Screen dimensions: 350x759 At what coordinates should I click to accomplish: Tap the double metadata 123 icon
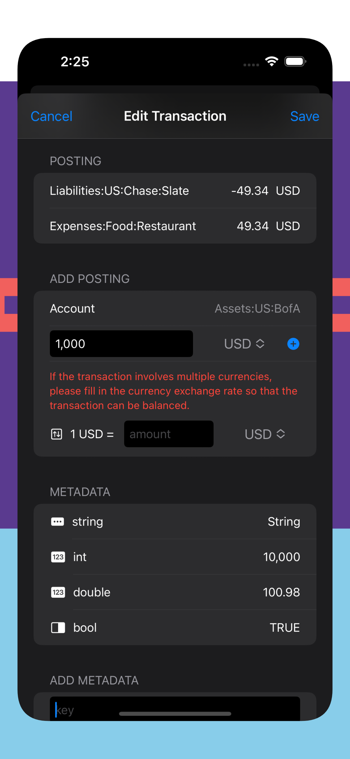click(58, 592)
